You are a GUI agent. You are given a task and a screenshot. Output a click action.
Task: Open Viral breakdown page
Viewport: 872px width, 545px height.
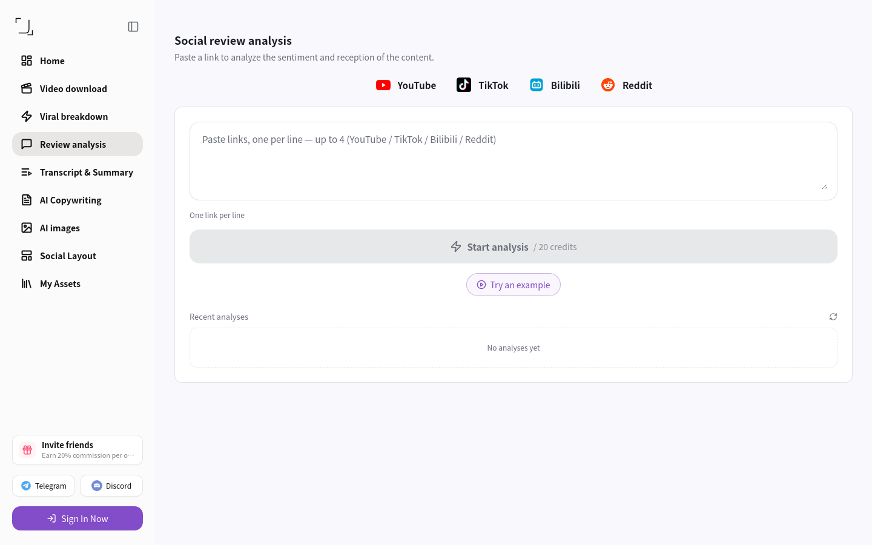78,116
